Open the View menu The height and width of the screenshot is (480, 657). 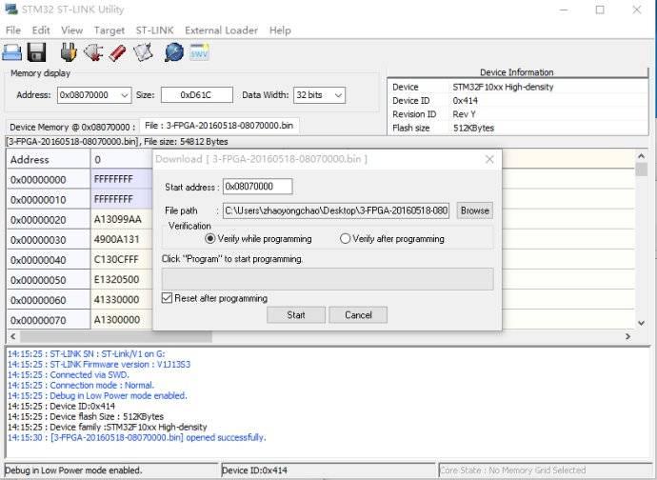[71, 30]
